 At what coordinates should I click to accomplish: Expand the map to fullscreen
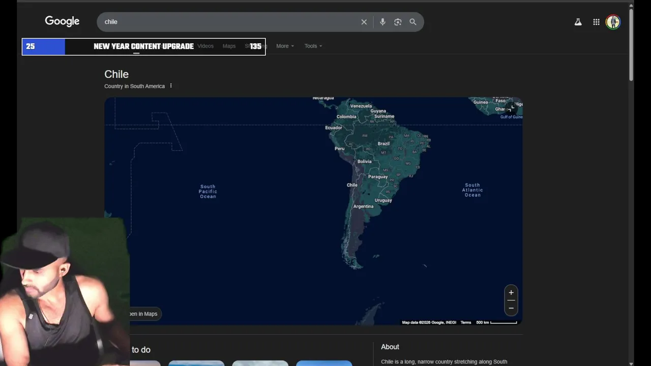[512, 108]
